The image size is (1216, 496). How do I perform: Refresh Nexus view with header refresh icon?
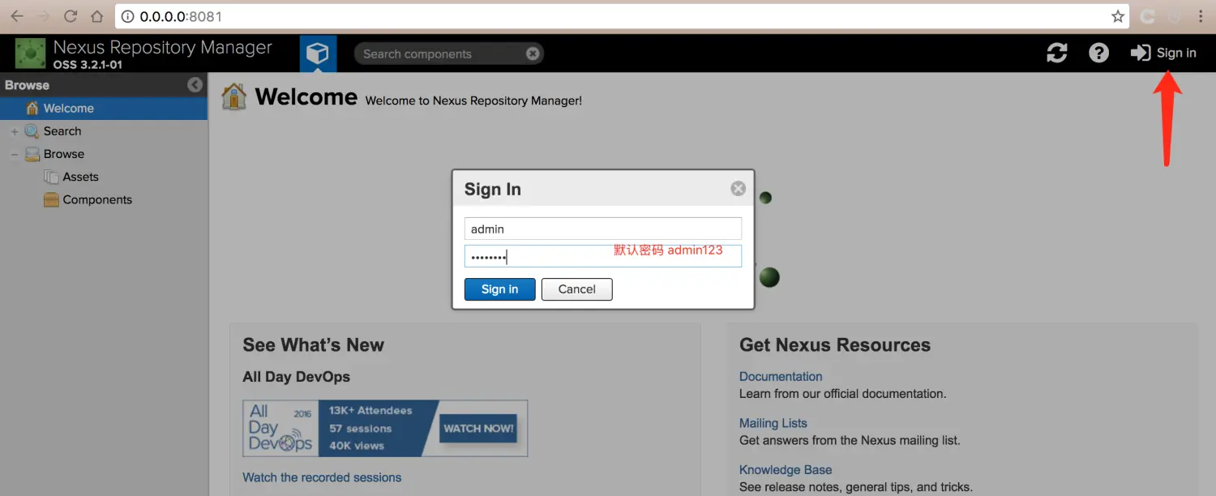click(1057, 53)
